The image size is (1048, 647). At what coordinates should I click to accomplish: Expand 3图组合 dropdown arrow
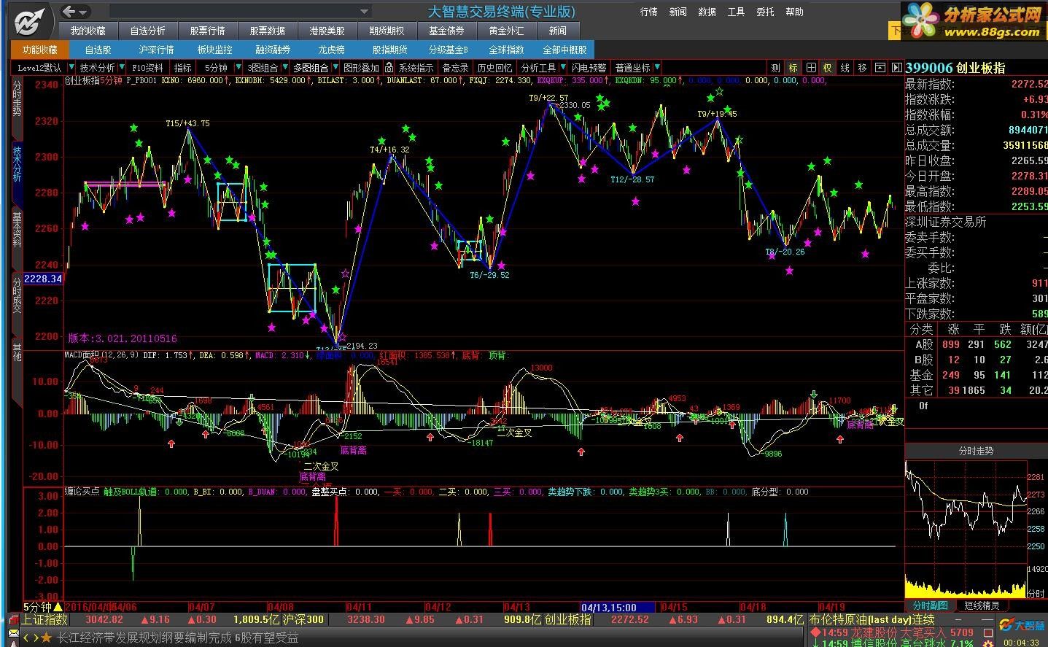285,68
